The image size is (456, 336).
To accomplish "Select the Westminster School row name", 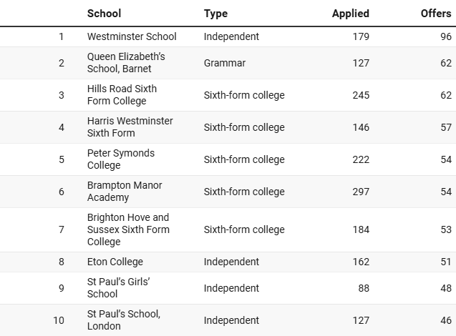I will (132, 36).
